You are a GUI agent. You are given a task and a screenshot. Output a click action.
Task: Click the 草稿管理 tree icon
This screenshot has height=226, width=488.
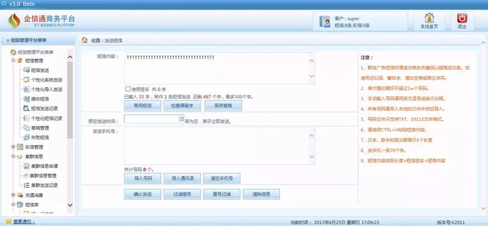26,128
